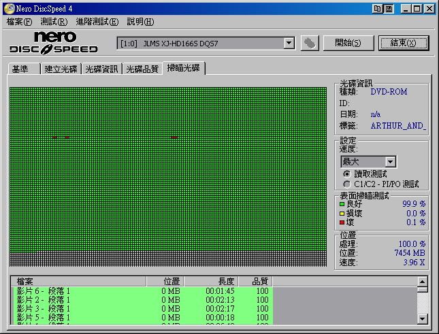Switch to the 建立光碟 tab
Viewport: 439px width, 334px height.
coord(61,69)
